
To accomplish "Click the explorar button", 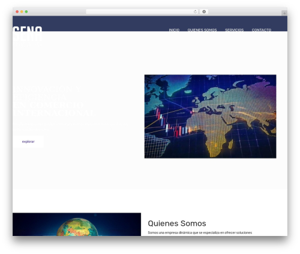I will point(28,142).
